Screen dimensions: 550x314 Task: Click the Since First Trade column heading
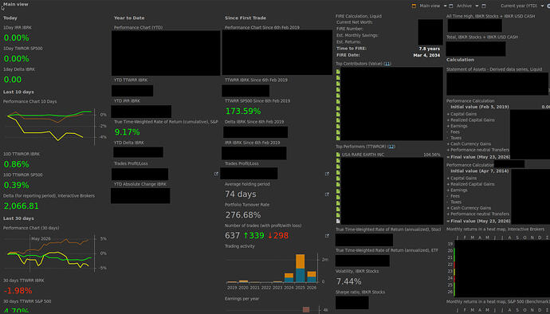(246, 18)
